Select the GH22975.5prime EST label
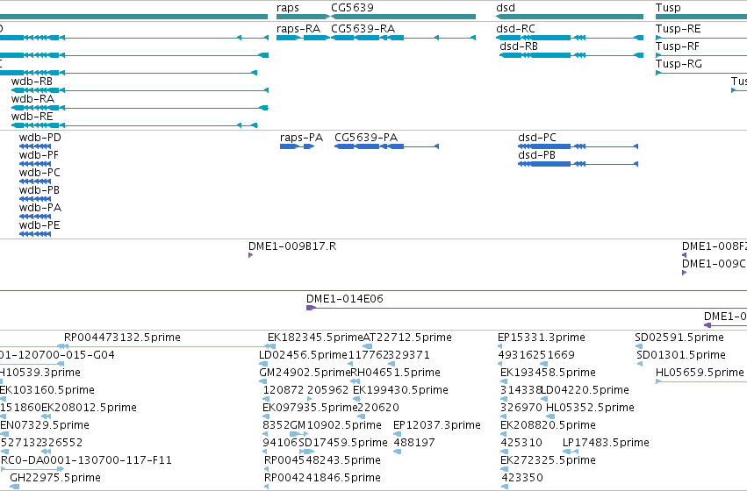Image resolution: width=747 pixels, height=491 pixels. [x=55, y=478]
